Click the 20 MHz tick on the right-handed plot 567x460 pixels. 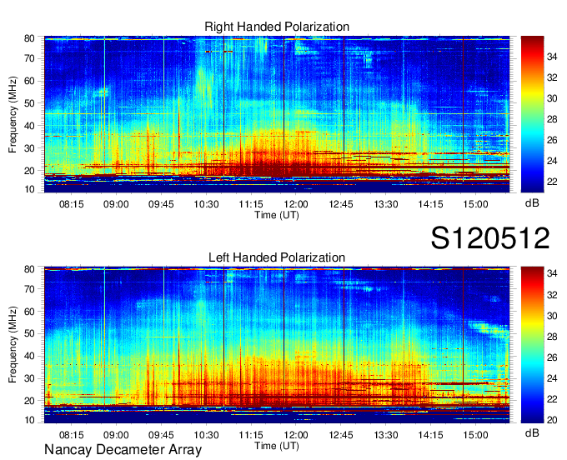click(29, 171)
